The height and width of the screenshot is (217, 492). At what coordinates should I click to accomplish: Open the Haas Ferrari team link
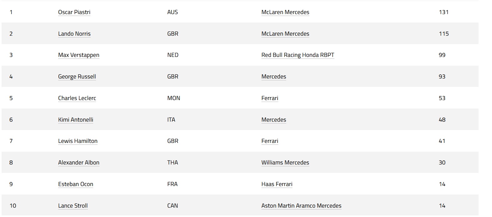(x=276, y=184)
